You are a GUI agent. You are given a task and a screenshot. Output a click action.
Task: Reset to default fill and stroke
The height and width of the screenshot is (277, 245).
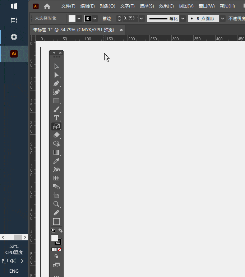[53, 231]
